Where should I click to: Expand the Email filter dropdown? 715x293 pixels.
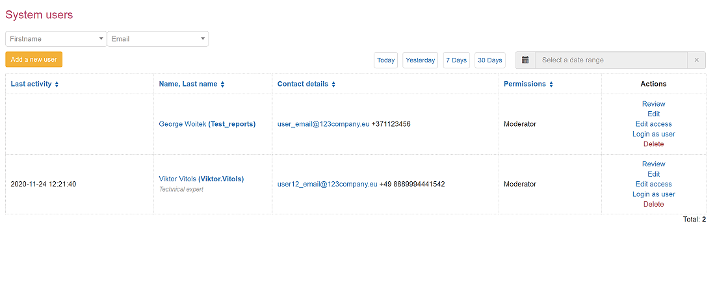pos(158,39)
